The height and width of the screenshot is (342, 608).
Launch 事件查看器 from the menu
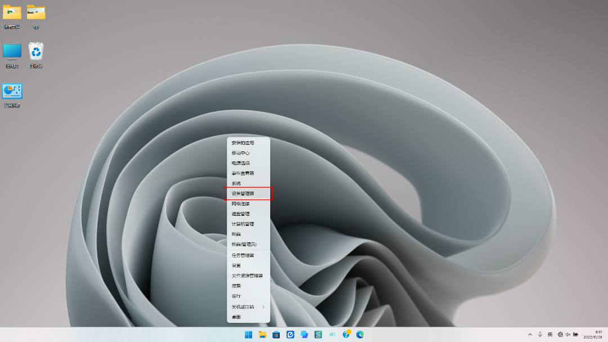(248, 173)
